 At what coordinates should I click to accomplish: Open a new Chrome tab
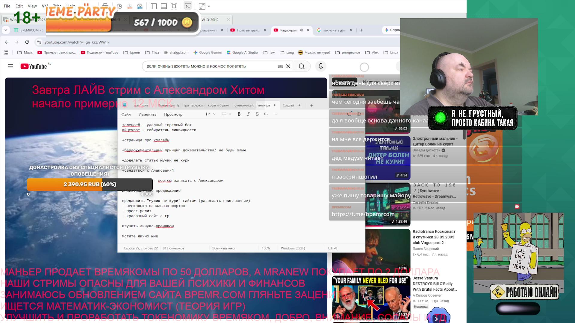pos(361,30)
